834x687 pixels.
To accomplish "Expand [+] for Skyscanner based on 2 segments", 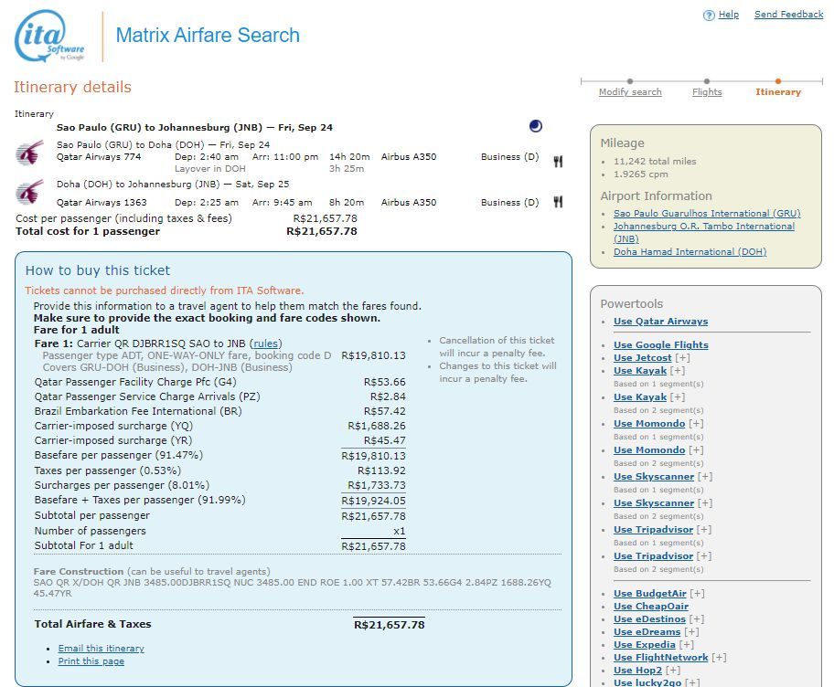I will 705,503.
